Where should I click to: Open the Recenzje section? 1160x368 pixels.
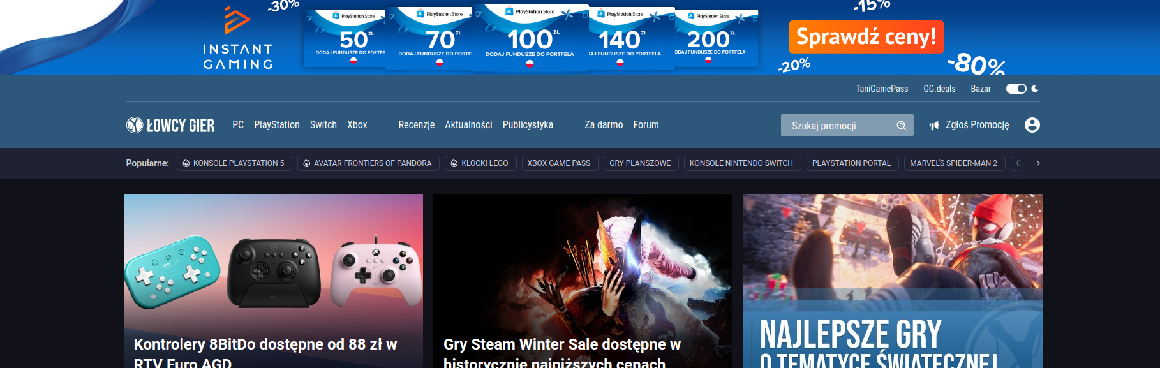[x=416, y=125]
